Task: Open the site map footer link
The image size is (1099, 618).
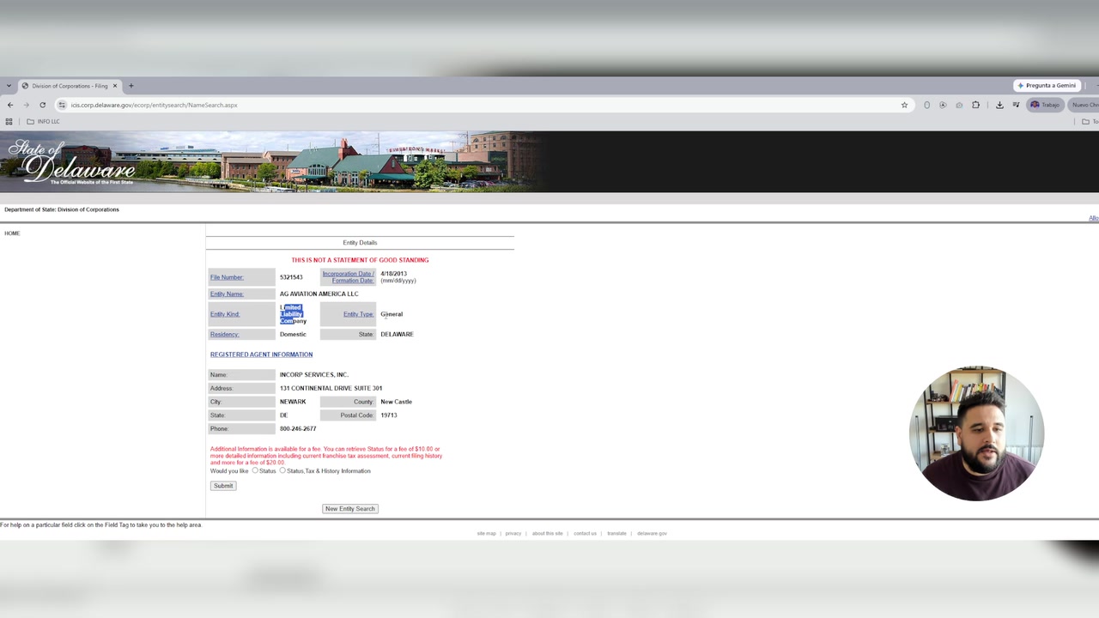Action: (486, 534)
